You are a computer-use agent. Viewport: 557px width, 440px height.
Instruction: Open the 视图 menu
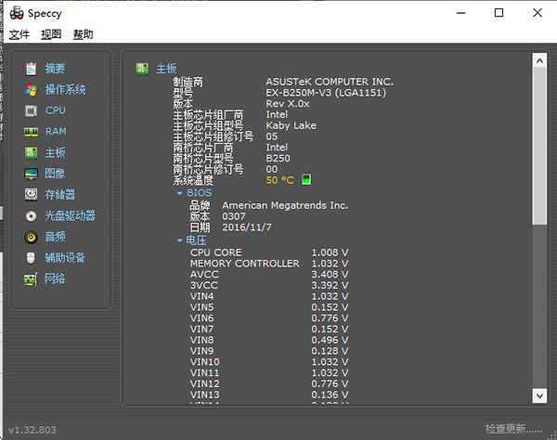tap(51, 34)
